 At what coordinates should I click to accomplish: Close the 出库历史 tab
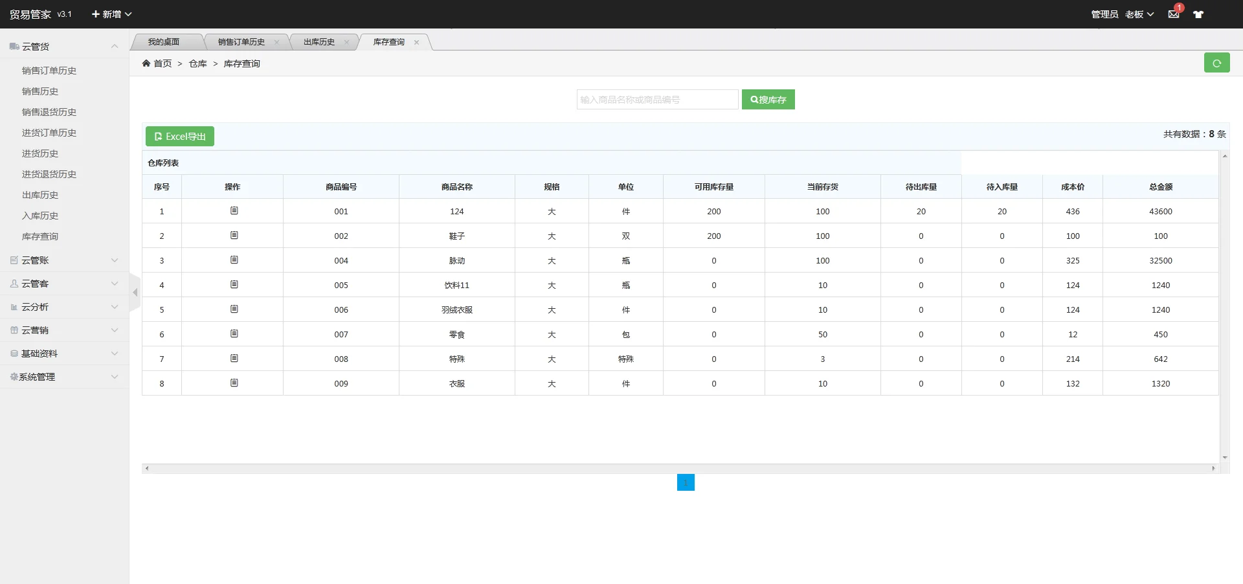(346, 42)
